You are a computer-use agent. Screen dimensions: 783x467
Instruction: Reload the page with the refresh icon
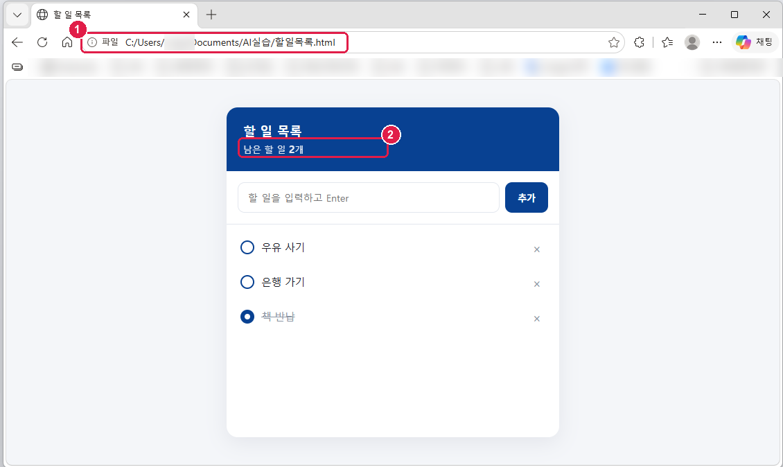tap(42, 42)
